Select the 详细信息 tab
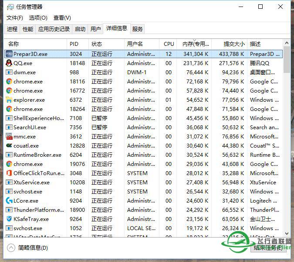Image resolution: width=294 pixels, height=262 pixels. click(x=117, y=28)
